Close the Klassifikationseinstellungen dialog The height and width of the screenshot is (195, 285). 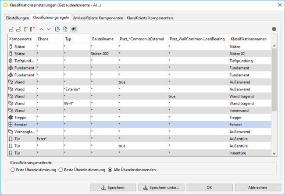[x=280, y=5]
